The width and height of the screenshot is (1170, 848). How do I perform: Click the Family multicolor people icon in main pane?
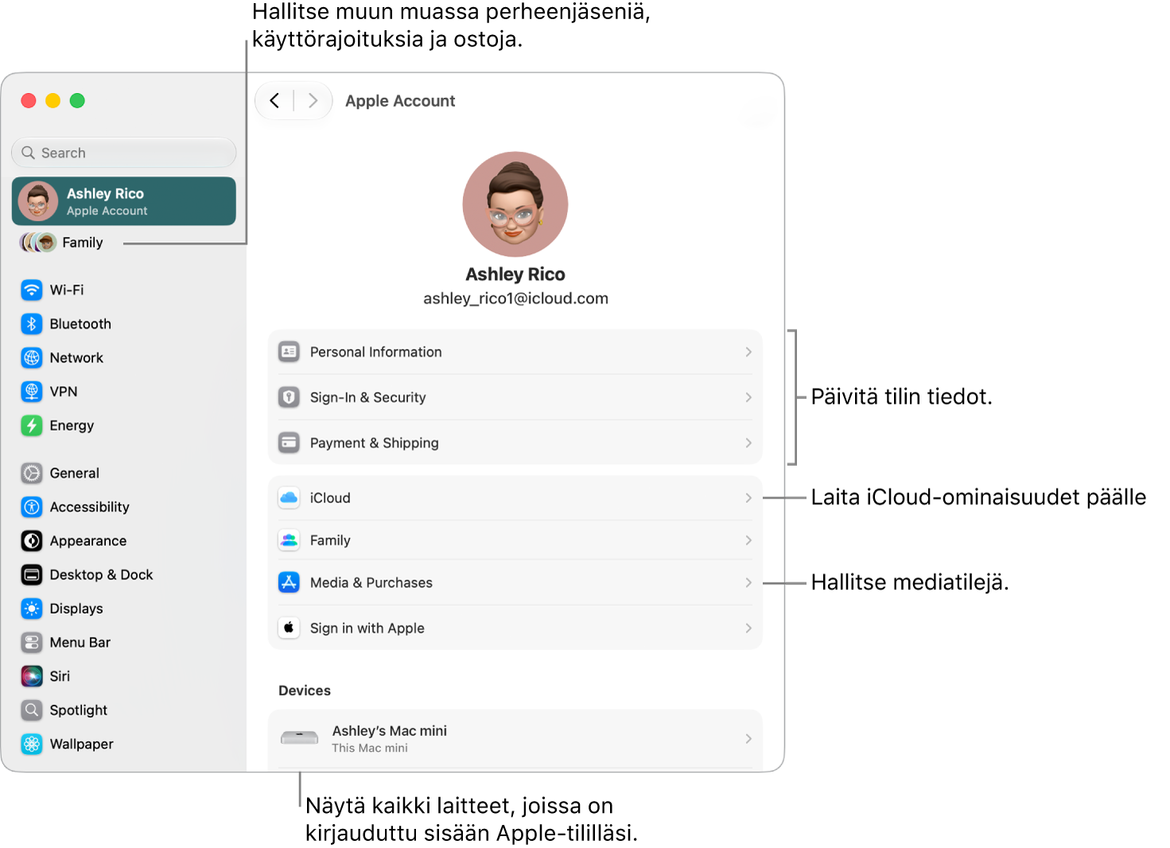pyautogui.click(x=289, y=540)
